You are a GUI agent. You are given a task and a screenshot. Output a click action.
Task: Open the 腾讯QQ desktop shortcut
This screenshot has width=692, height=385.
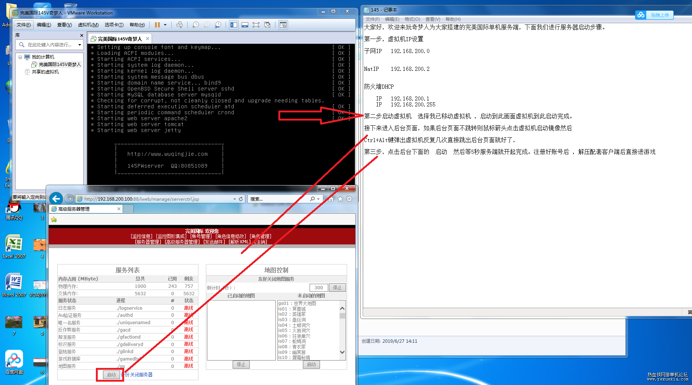click(x=14, y=211)
